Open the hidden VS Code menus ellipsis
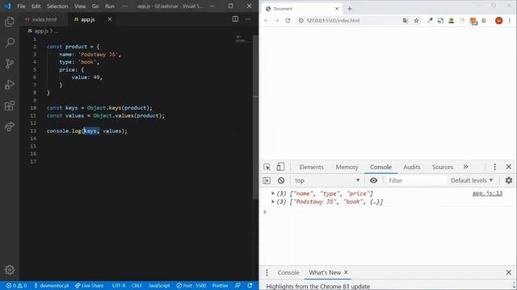Viewport: 517px width, 290px height. 124,6
